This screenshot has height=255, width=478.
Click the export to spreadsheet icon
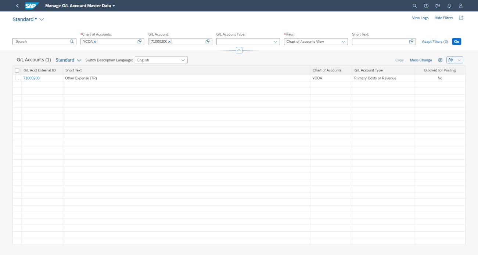pyautogui.click(x=451, y=60)
